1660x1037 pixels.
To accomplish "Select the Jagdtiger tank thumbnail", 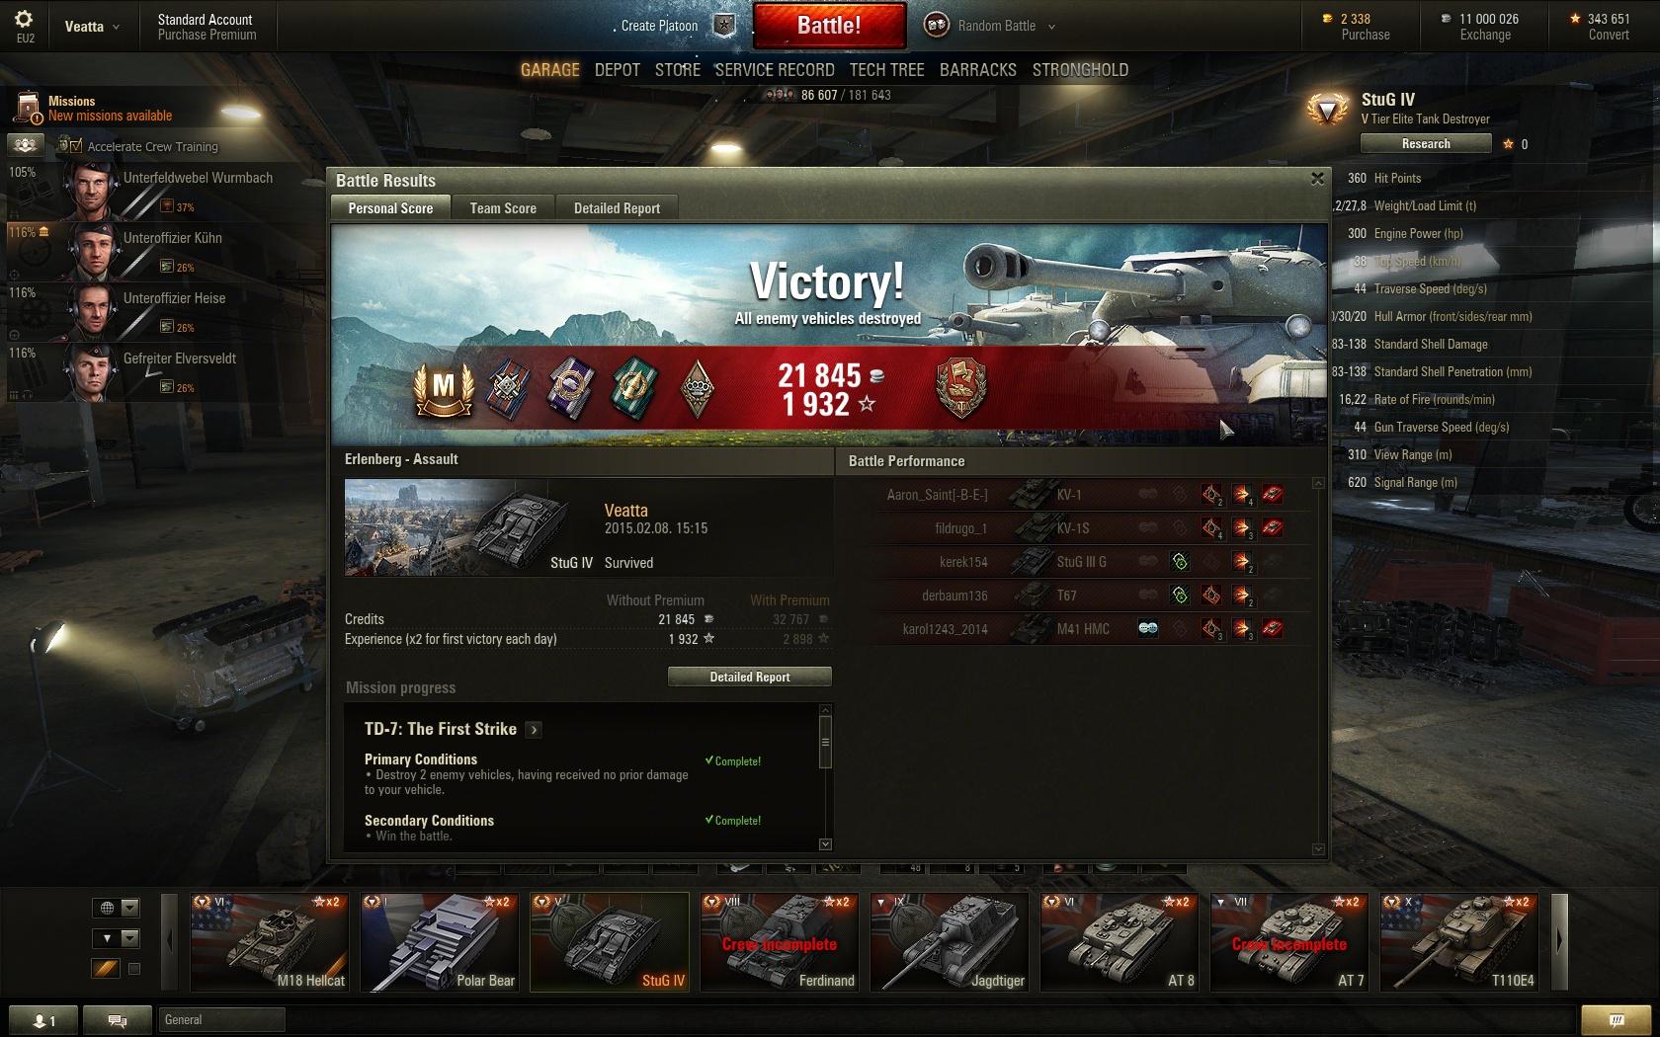I will coord(951,941).
